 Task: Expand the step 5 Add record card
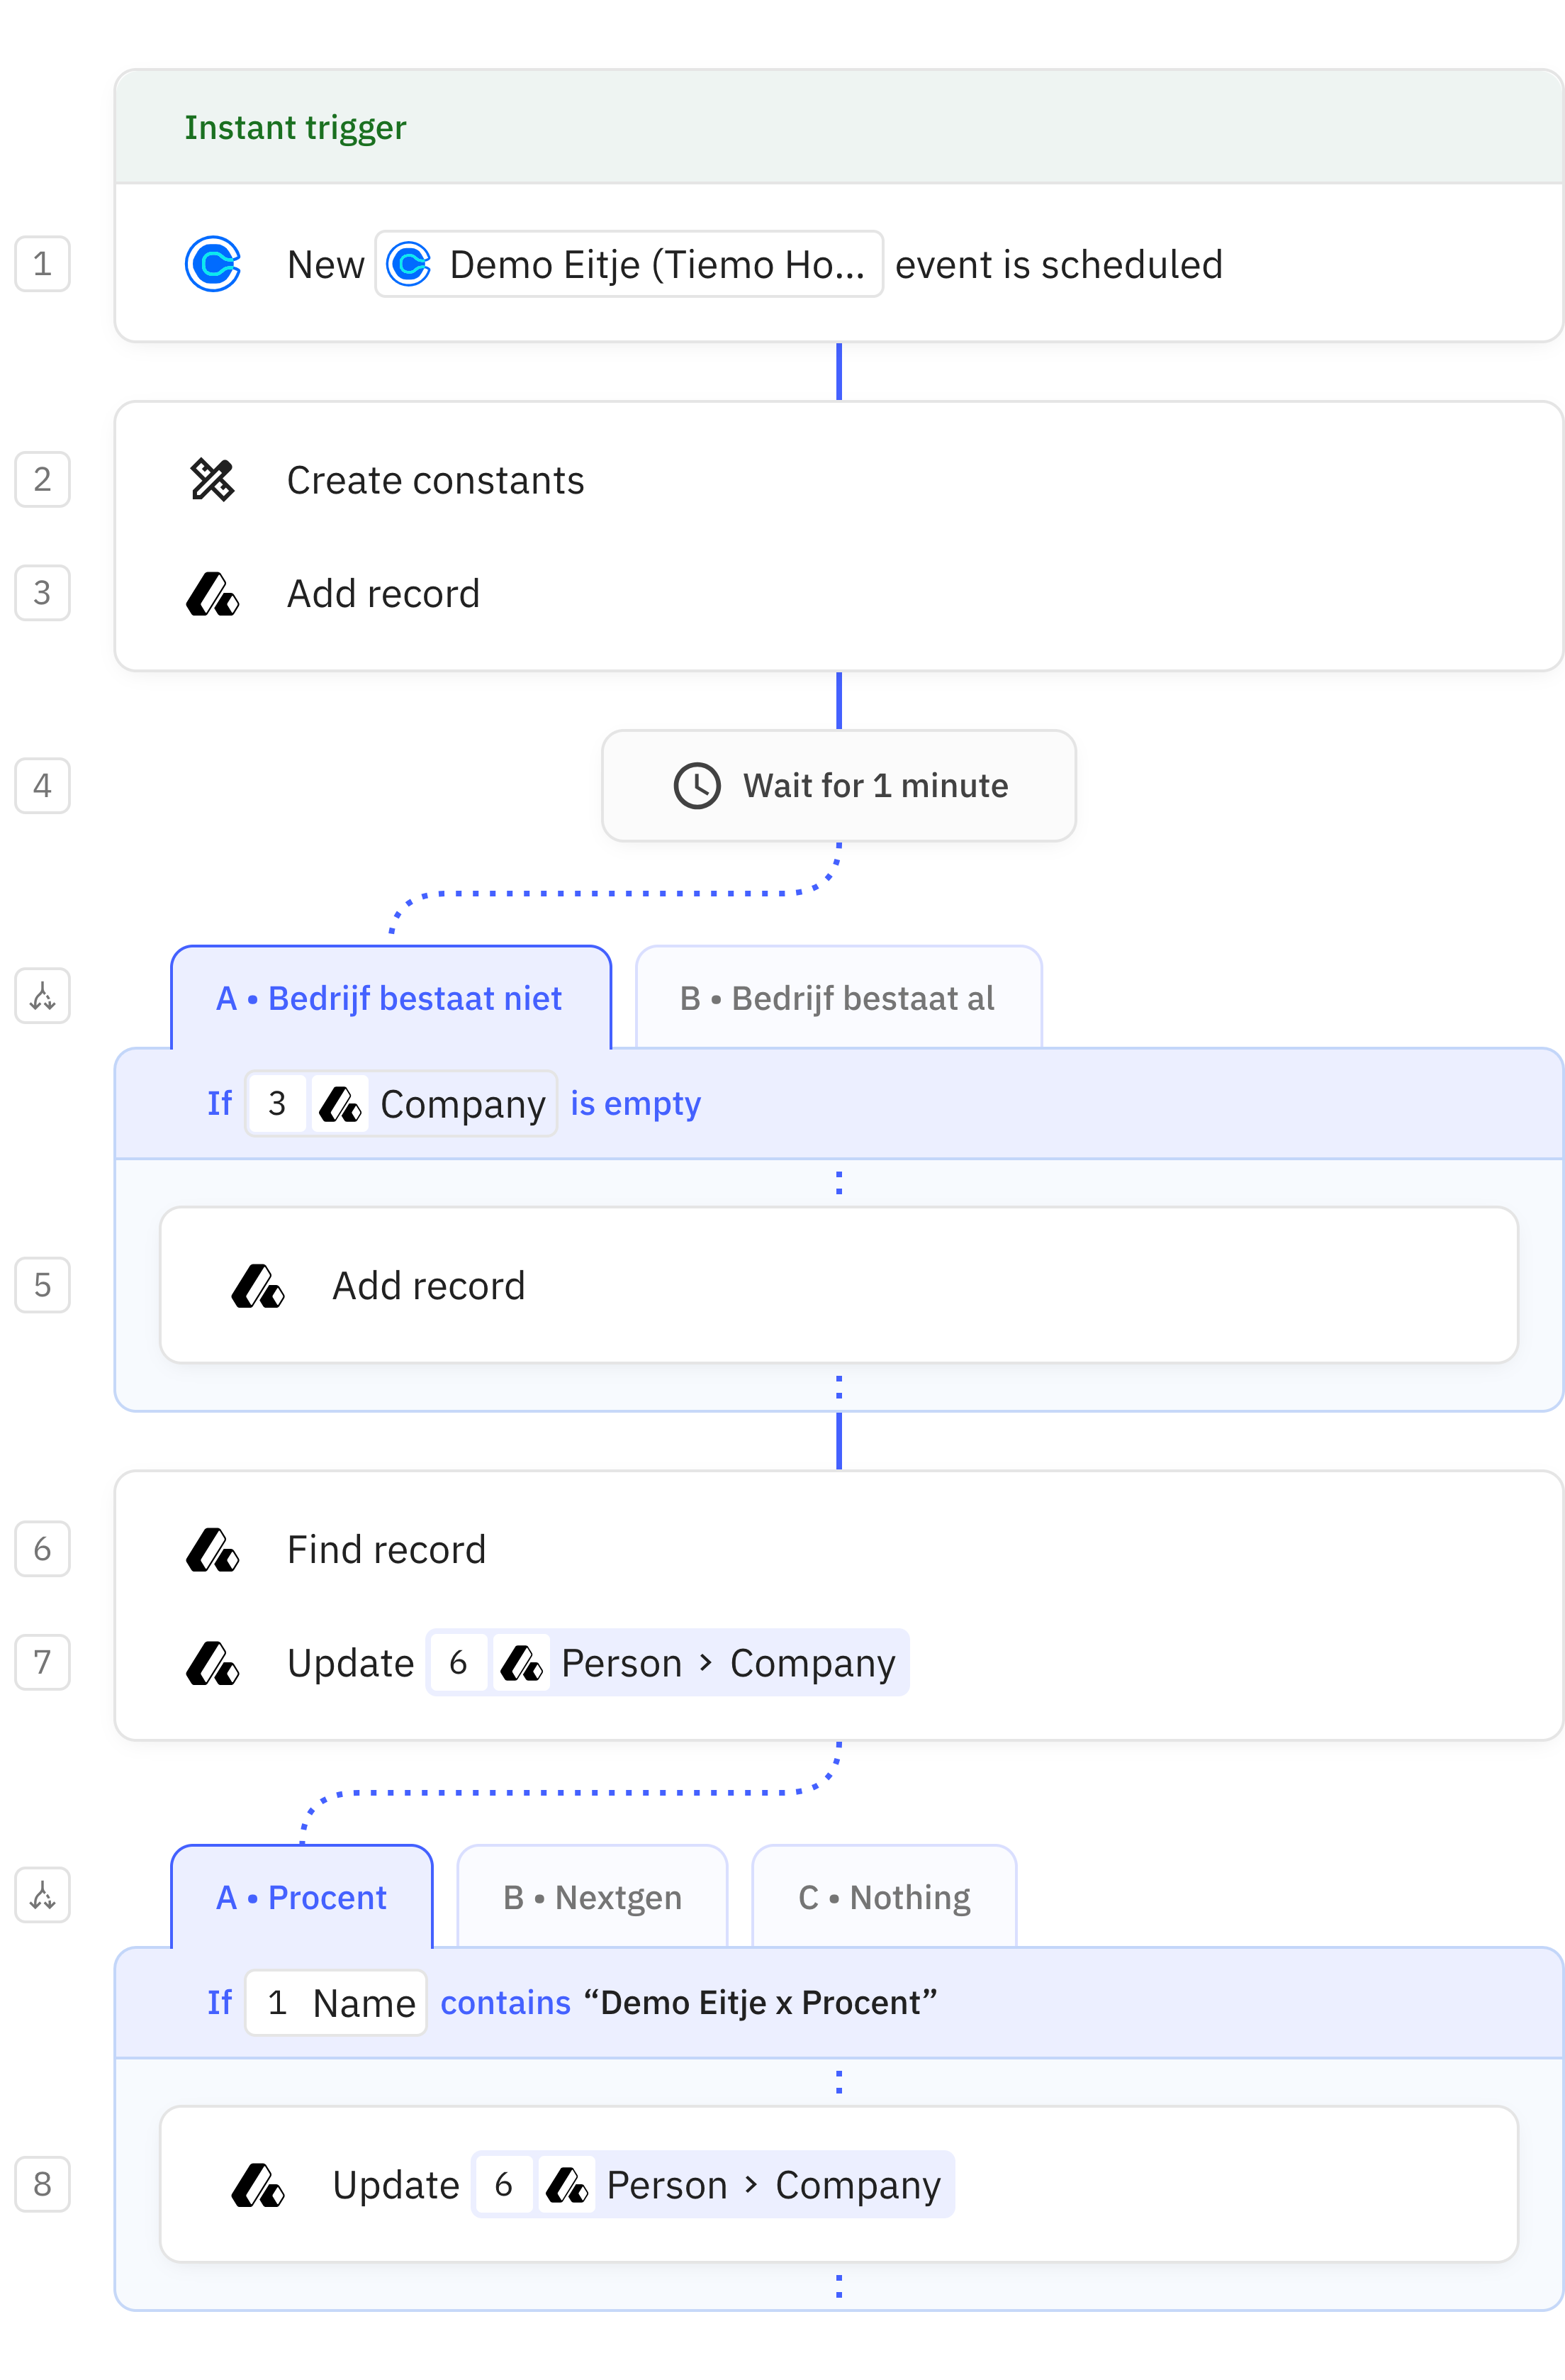tap(839, 1286)
